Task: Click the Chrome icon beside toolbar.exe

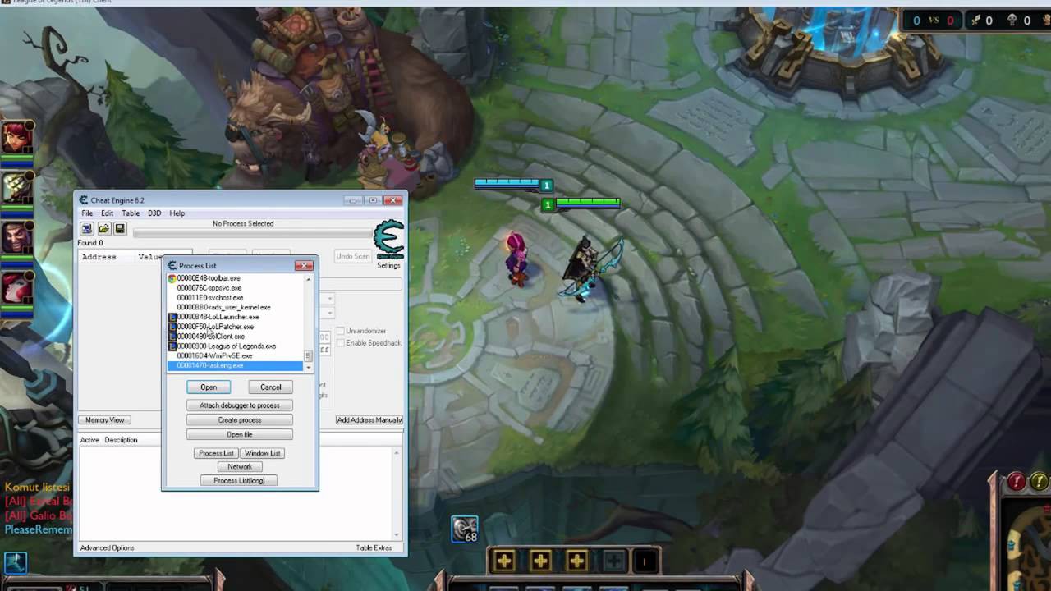Action: (x=172, y=278)
